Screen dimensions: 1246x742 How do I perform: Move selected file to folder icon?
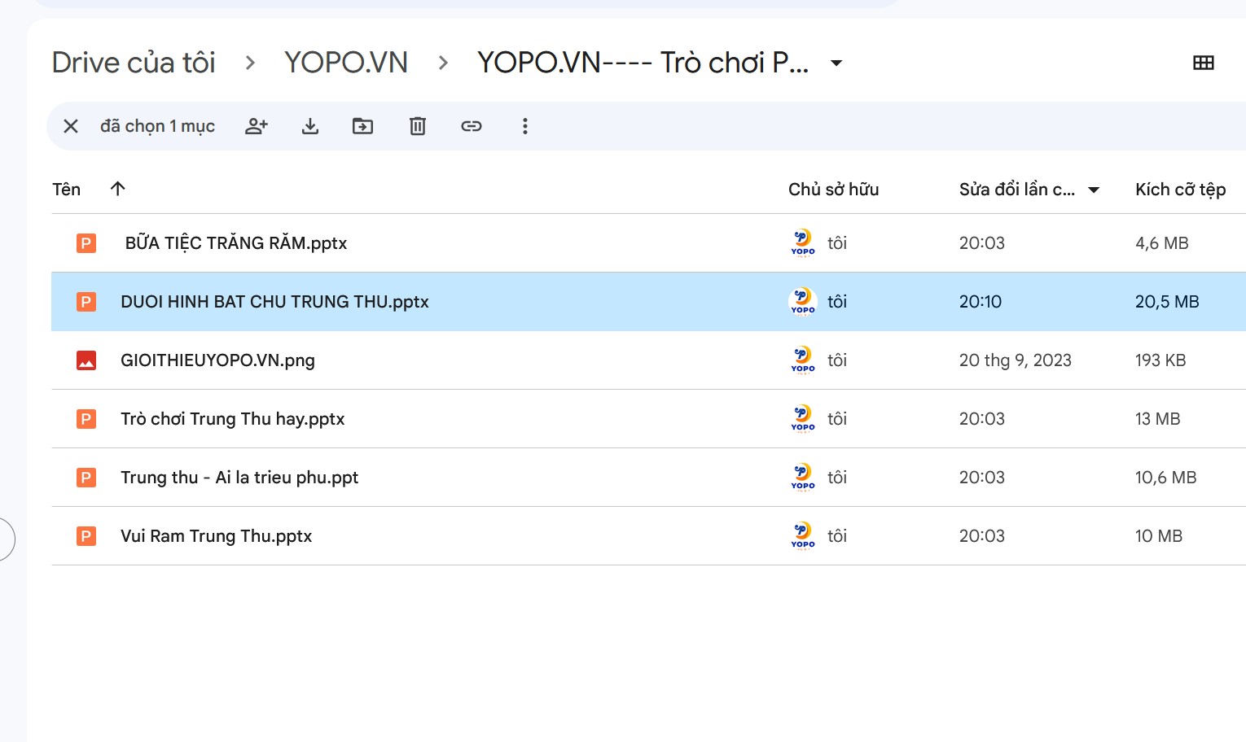362,126
